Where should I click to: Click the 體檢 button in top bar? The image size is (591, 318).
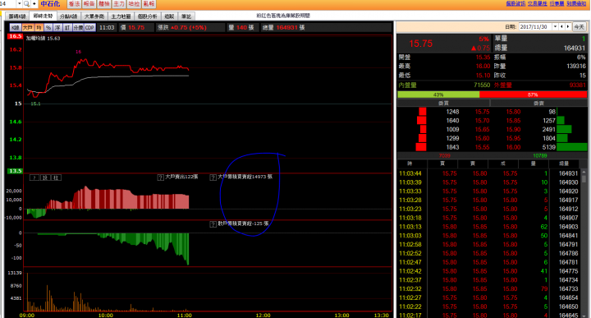click(104, 4)
